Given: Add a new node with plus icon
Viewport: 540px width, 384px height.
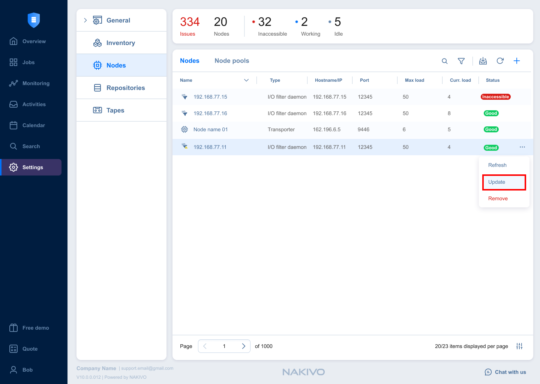Looking at the screenshot, I should coord(517,61).
